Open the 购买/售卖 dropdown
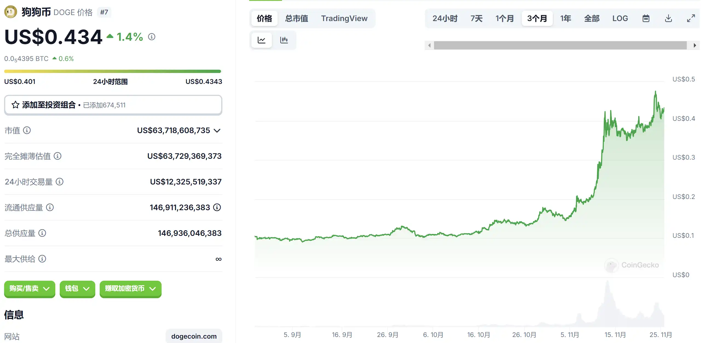Screen dimensions: 701x343 tap(30, 289)
